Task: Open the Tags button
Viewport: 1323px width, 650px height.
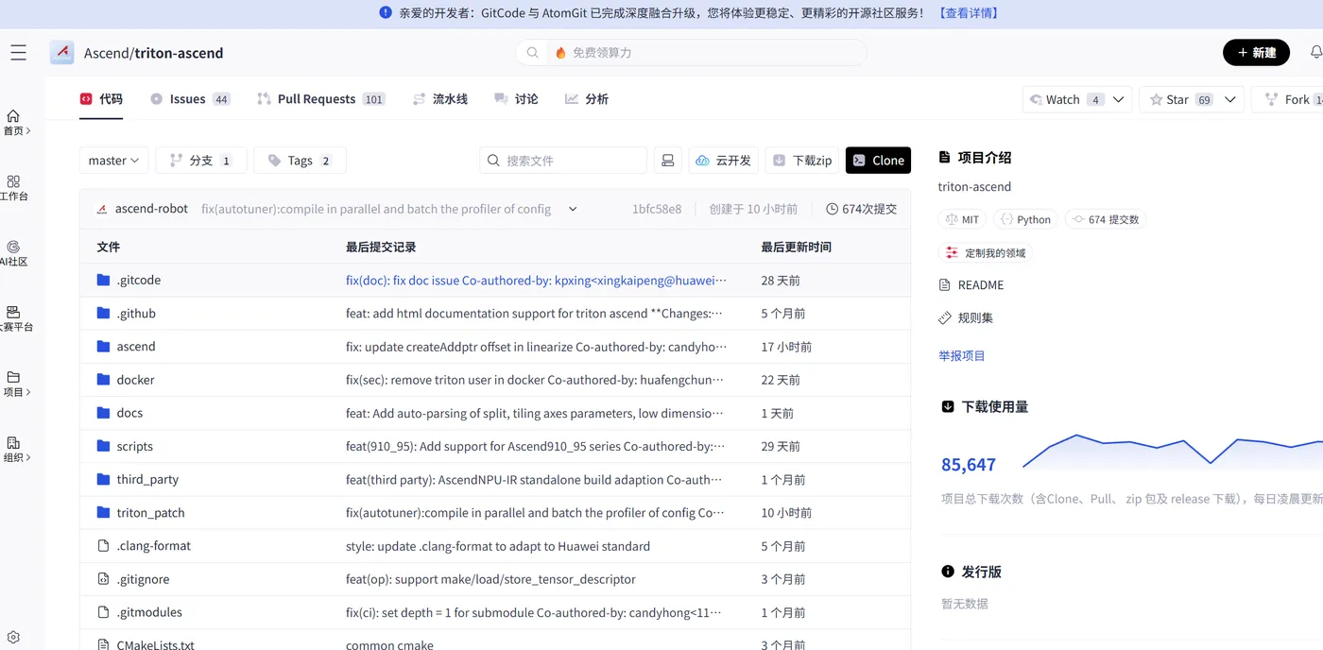Action: 301,161
